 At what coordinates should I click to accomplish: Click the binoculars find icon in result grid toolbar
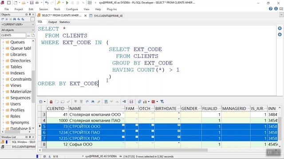click(x=93, y=102)
